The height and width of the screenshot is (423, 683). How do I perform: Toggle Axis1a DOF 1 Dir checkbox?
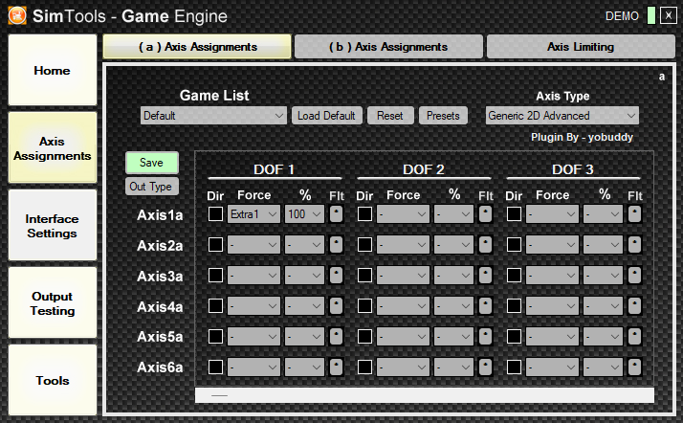coord(215,214)
